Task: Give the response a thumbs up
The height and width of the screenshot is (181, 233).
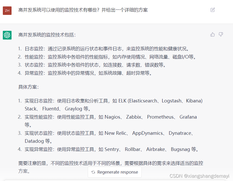Action: [x=212, y=34]
